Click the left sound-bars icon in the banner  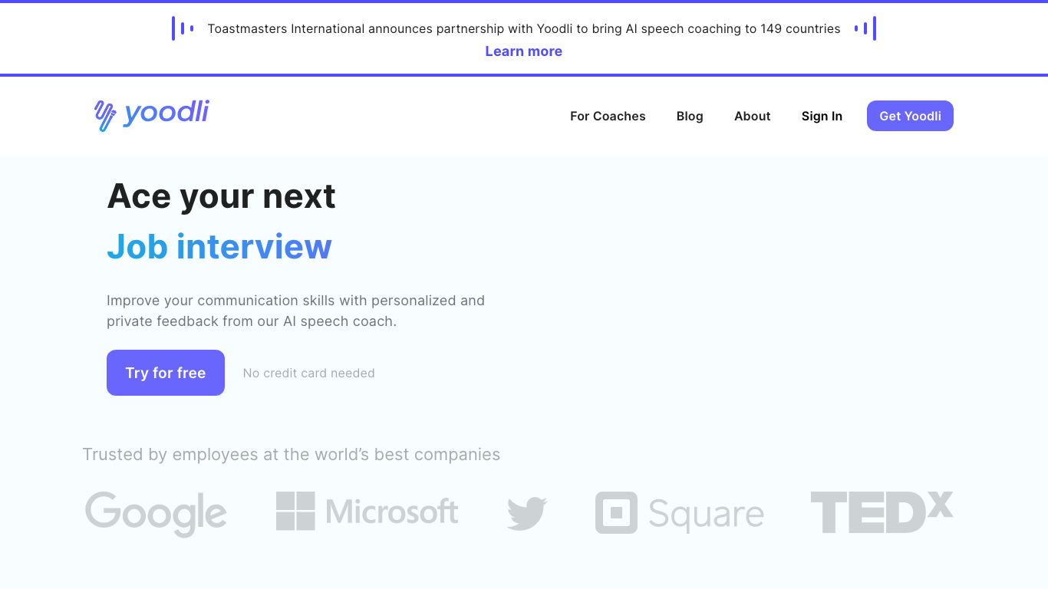pyautogui.click(x=181, y=28)
